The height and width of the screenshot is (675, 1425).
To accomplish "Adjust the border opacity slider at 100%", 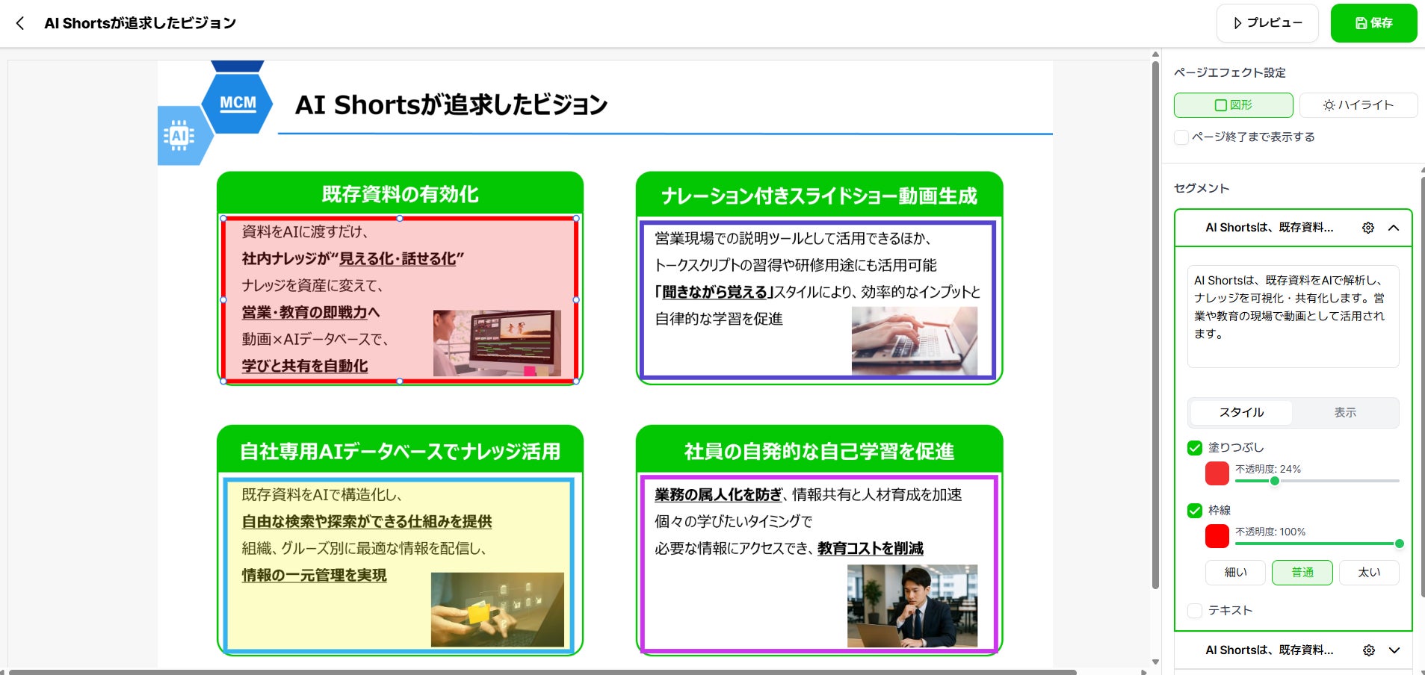I will point(1399,544).
